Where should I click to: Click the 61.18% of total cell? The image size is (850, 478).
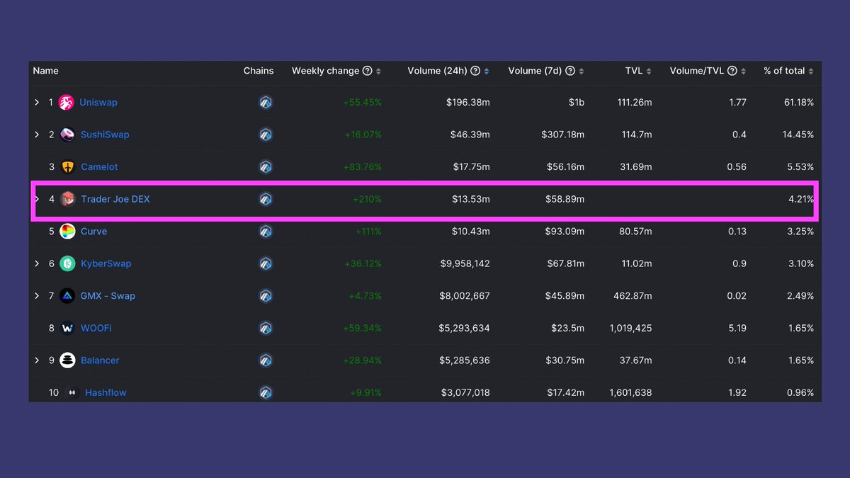[x=798, y=103]
